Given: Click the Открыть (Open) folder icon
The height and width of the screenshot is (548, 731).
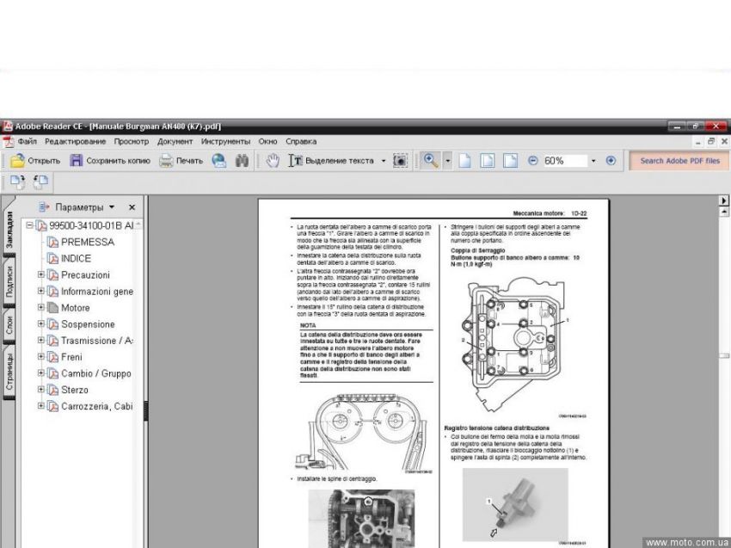Looking at the screenshot, I should coord(17,161).
